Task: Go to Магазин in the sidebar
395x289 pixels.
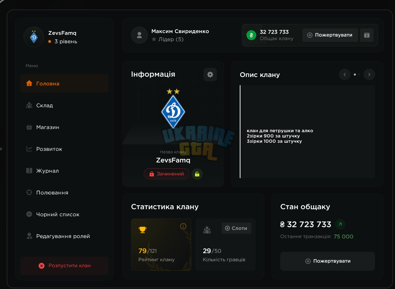Action: pos(64,127)
